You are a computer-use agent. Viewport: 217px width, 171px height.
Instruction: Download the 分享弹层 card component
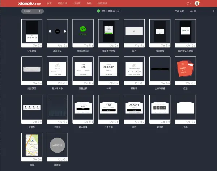tap(39, 46)
